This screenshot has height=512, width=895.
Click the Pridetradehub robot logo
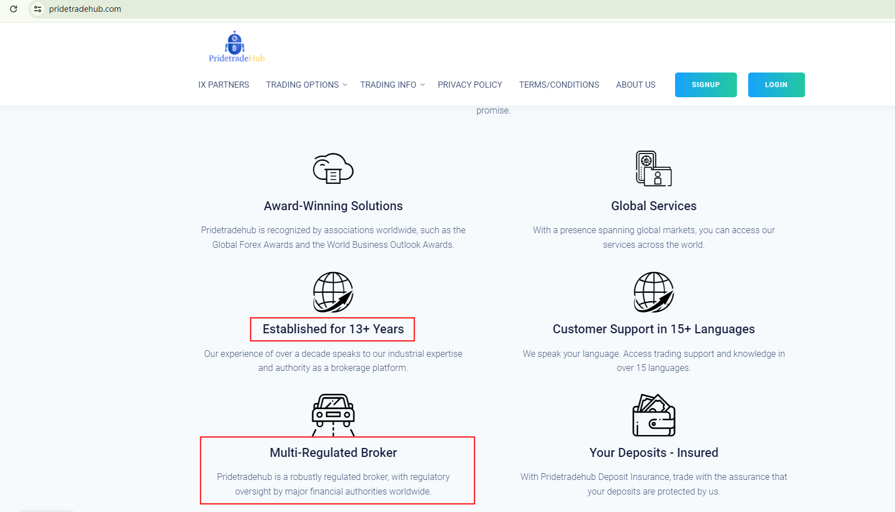pyautogui.click(x=236, y=47)
